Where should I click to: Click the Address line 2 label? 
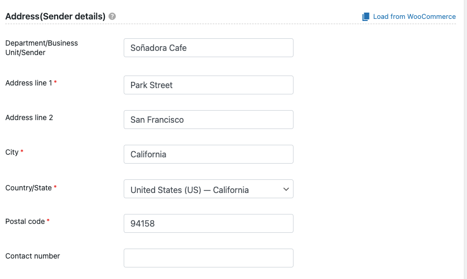pyautogui.click(x=29, y=117)
